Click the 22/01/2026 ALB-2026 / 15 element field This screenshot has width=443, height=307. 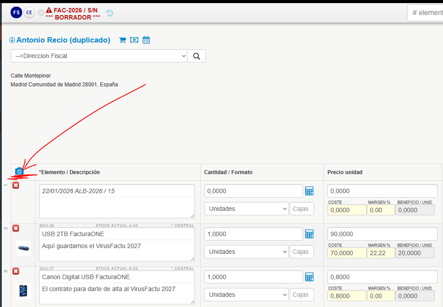click(x=117, y=191)
